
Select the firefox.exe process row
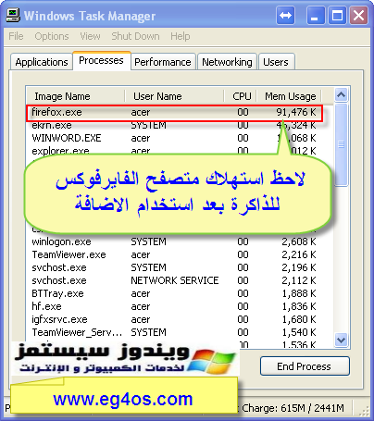pyautogui.click(x=174, y=112)
